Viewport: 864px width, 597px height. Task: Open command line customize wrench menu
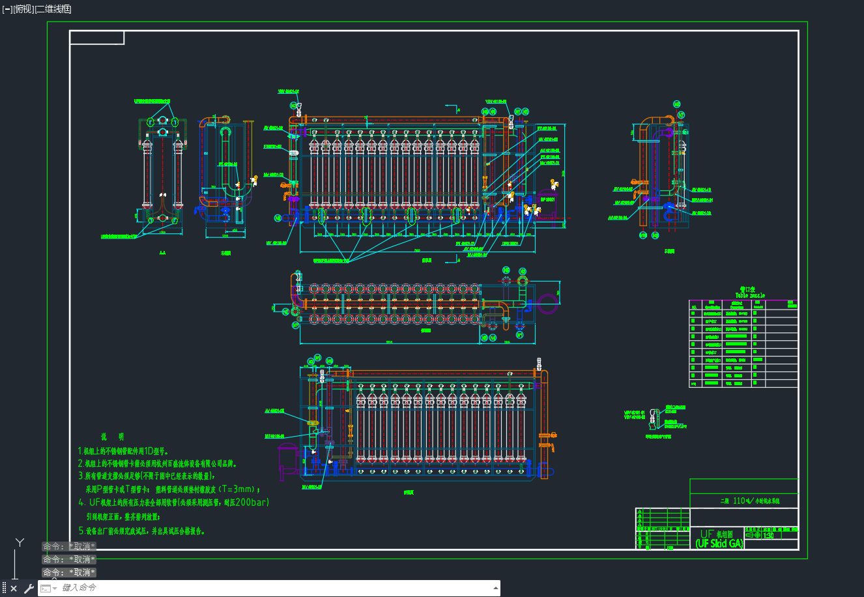(x=29, y=589)
